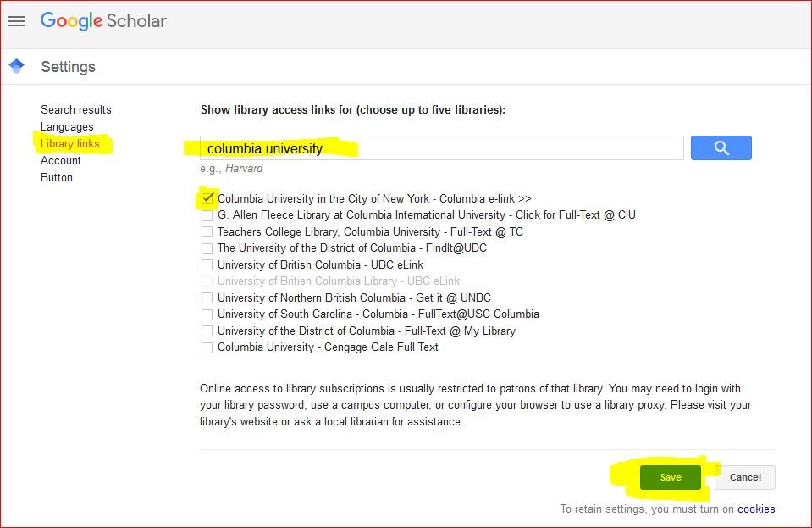Click the blue Scholar cap icon
Screen dimensions: 812x528
17,66
